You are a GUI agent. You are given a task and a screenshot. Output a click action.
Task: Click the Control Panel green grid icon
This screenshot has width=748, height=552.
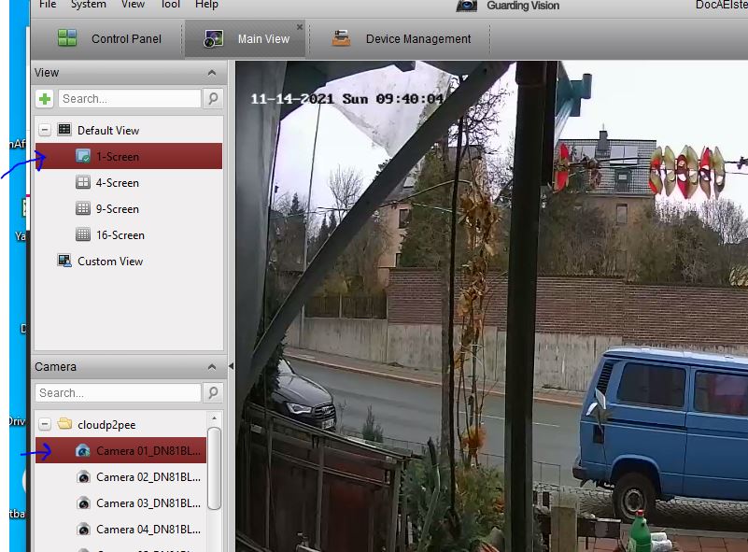(67, 37)
